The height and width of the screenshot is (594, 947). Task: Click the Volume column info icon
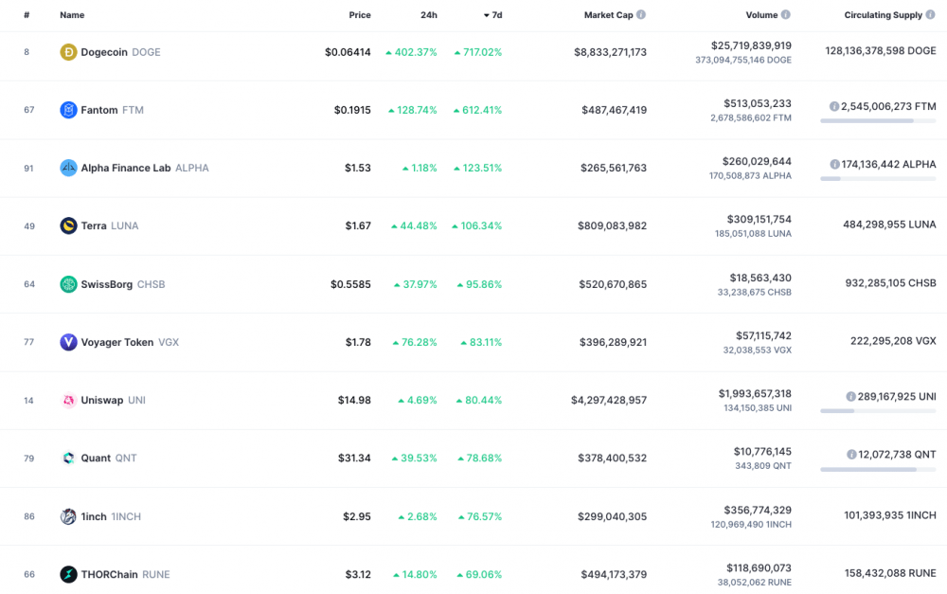click(x=785, y=15)
